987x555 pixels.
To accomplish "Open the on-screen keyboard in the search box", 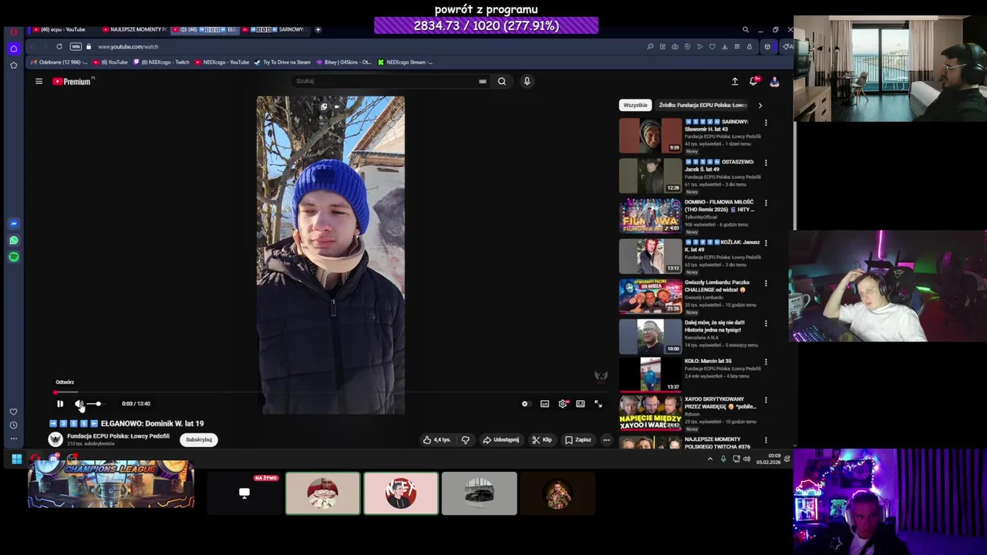I will pos(483,81).
